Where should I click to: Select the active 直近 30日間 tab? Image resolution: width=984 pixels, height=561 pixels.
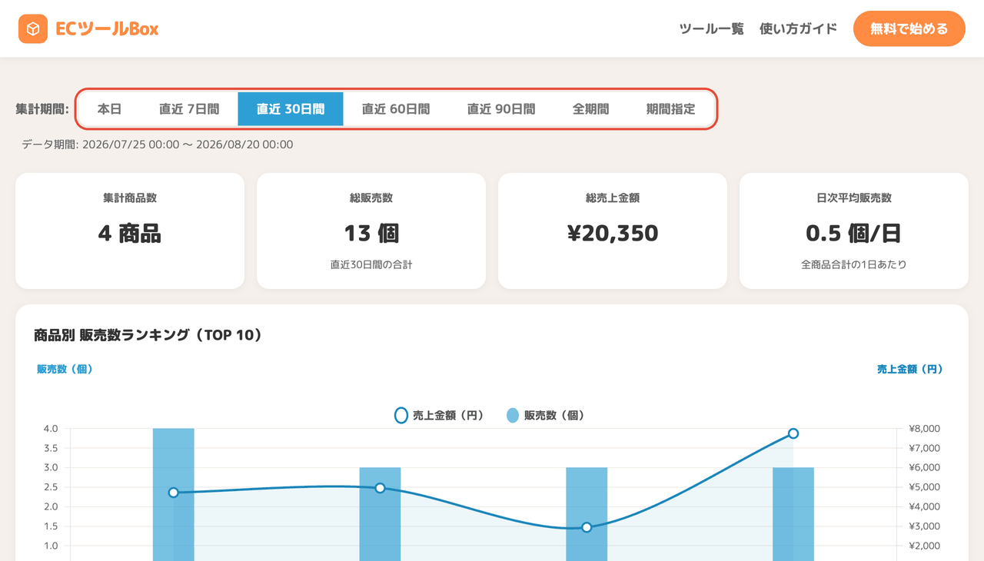pos(291,109)
